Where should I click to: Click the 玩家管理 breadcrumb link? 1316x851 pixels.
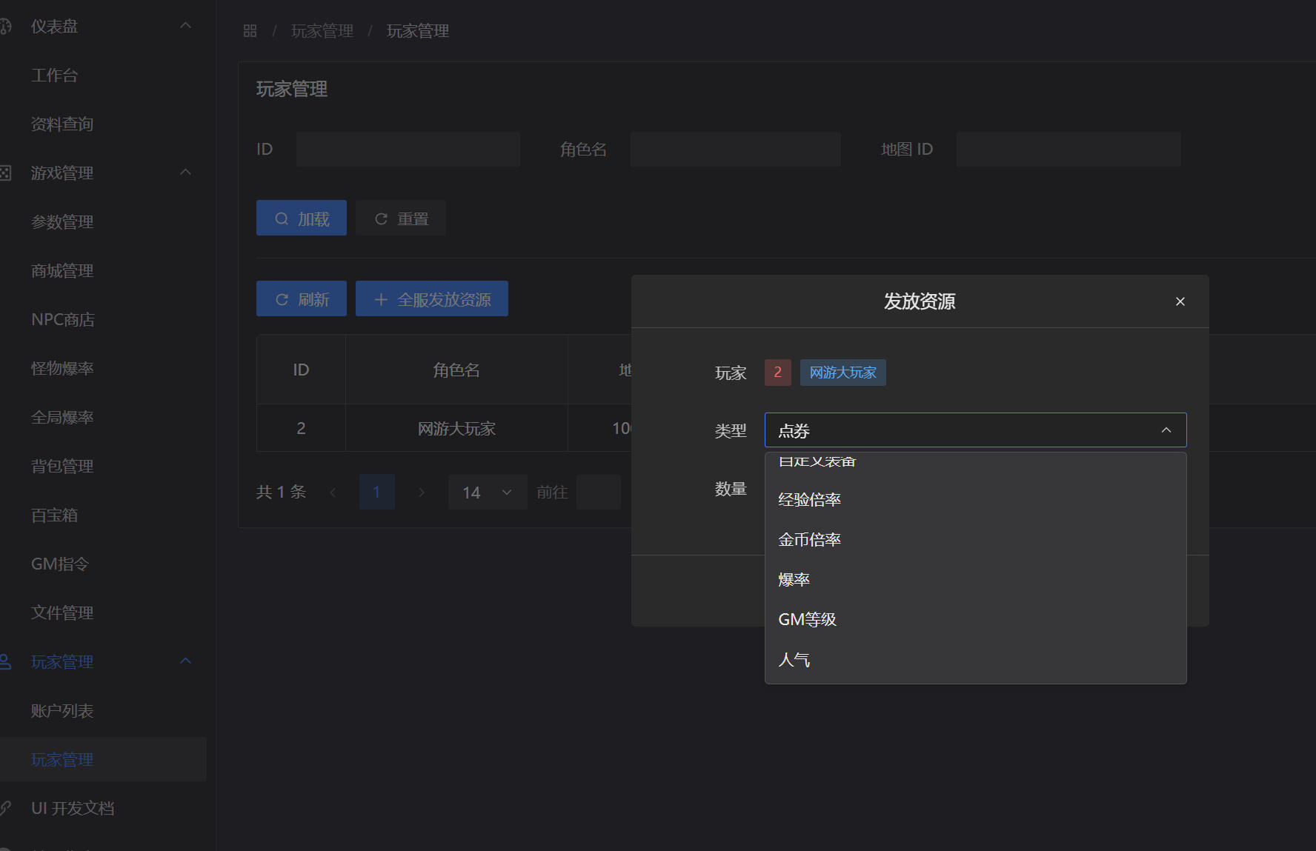click(322, 30)
